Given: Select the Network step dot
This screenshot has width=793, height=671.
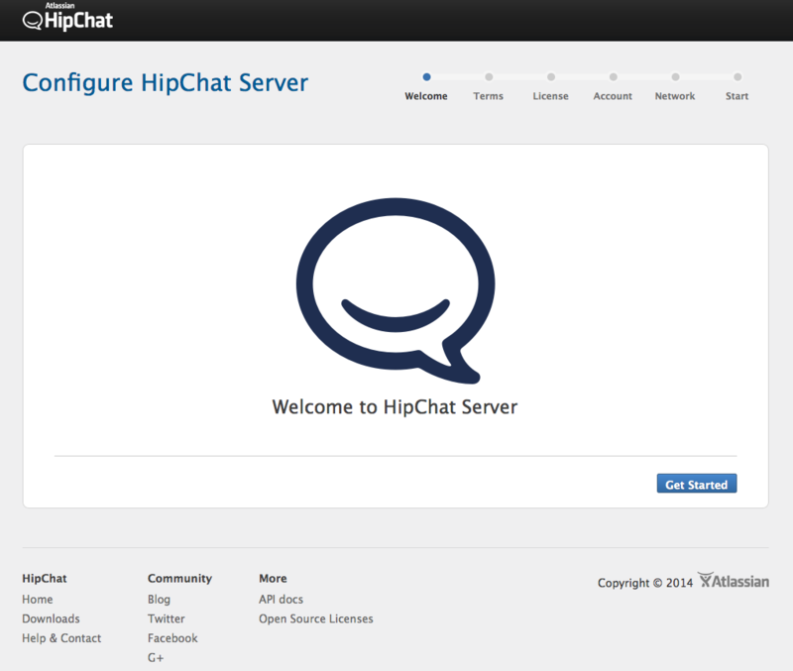Looking at the screenshot, I should pos(675,77).
